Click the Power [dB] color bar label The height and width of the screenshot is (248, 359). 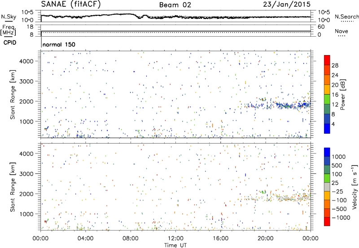tap(343, 94)
